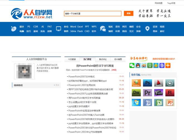Open the PS navigation item
The image size is (184, 140).
click(29, 27)
